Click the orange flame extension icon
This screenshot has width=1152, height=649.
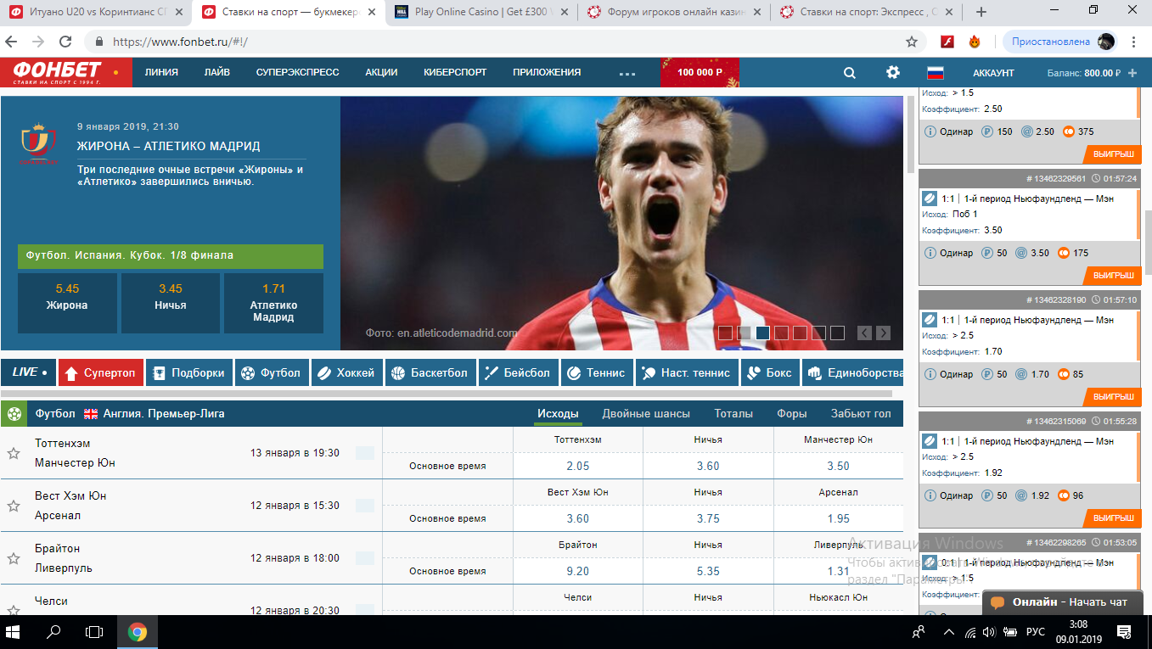975,42
